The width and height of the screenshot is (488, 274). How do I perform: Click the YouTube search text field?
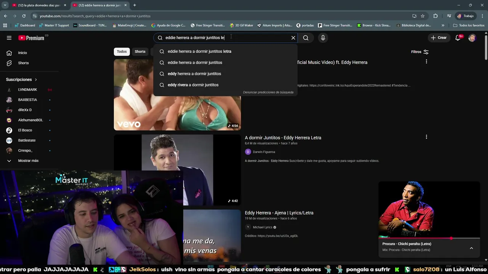(225, 38)
